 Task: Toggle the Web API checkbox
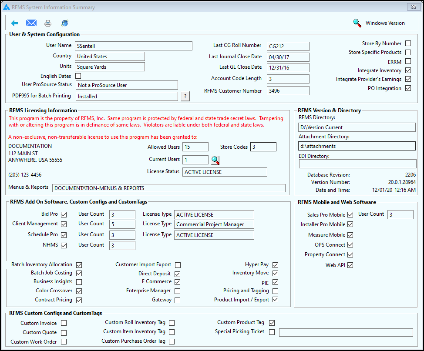pos(350,265)
